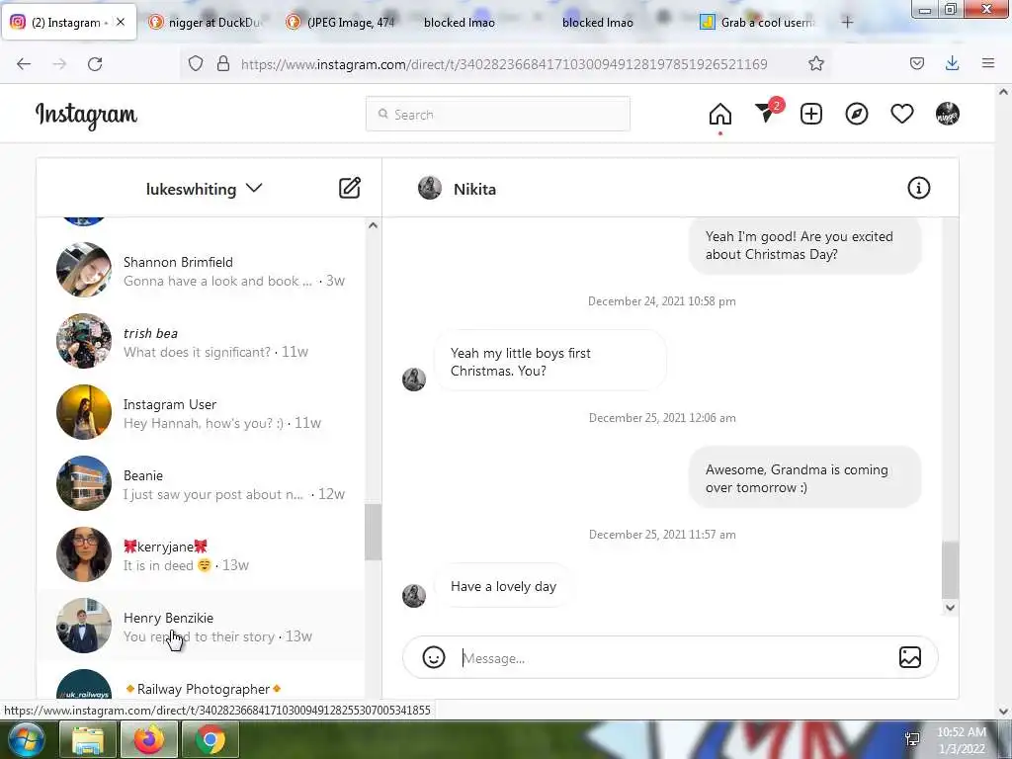Image resolution: width=1012 pixels, height=759 pixels.
Task: Click Nikita's avatar in chat header
Action: click(429, 188)
